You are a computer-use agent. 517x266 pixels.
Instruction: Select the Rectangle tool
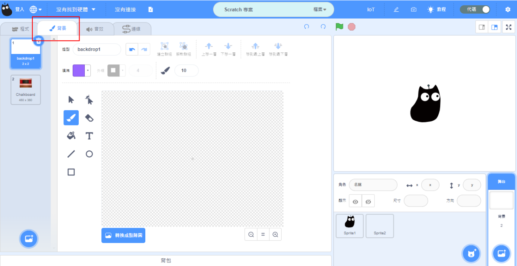[x=71, y=172]
